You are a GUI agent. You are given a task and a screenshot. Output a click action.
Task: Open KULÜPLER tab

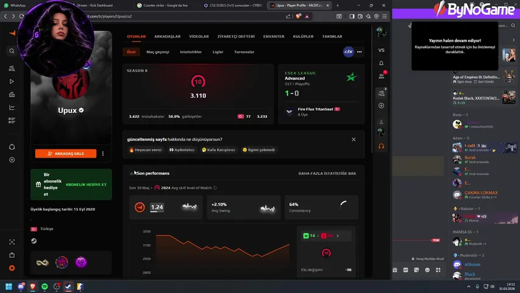coord(303,37)
